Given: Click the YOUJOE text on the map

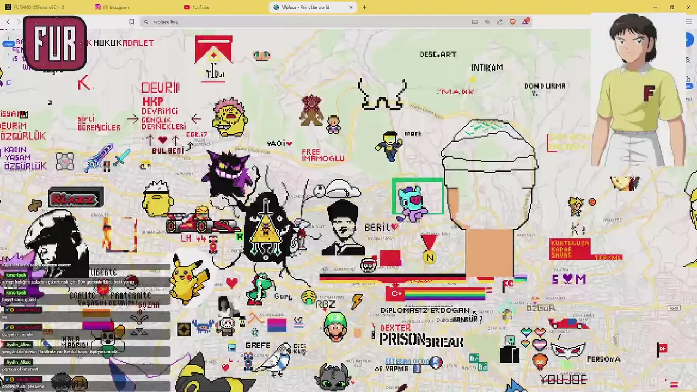Looking at the screenshot, I should (x=563, y=379).
